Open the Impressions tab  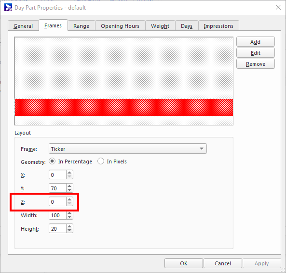(x=218, y=26)
